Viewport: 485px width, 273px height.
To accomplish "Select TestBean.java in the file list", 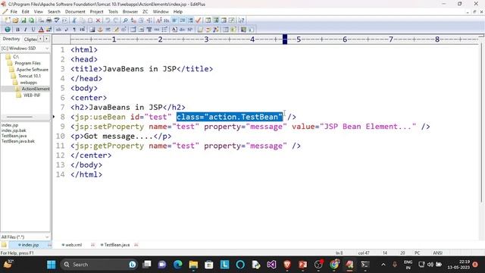I will pyautogui.click(x=14, y=136).
